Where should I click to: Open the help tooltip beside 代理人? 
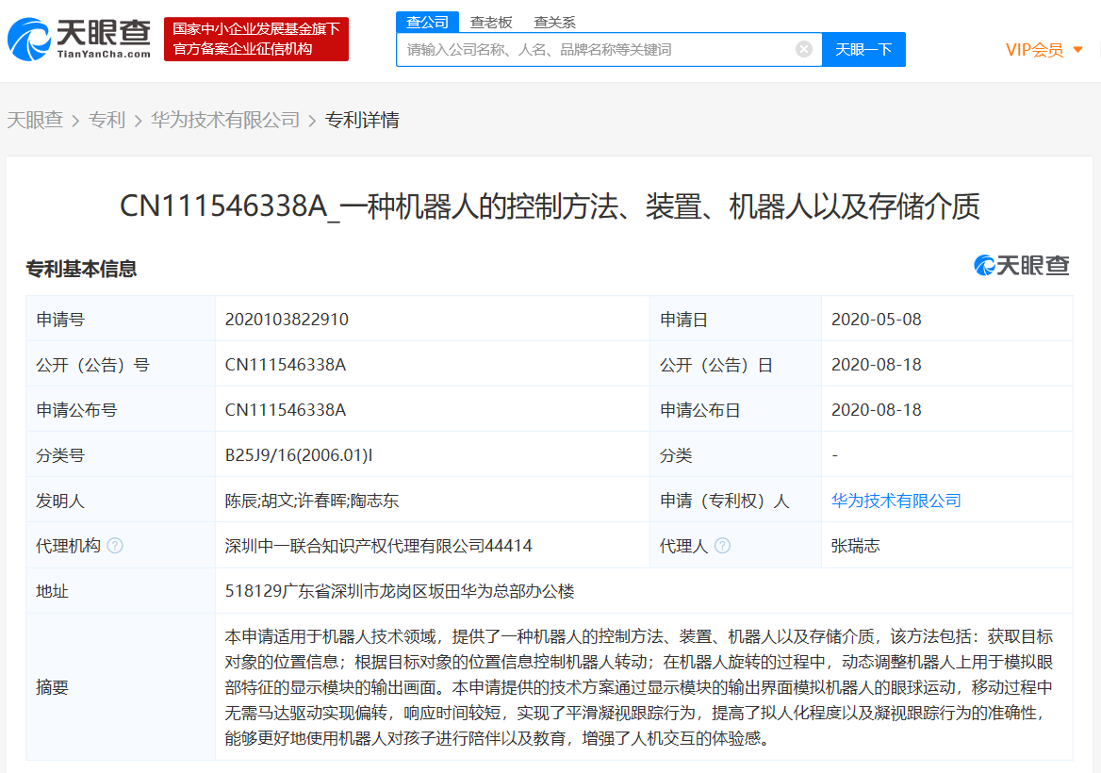[x=722, y=546]
